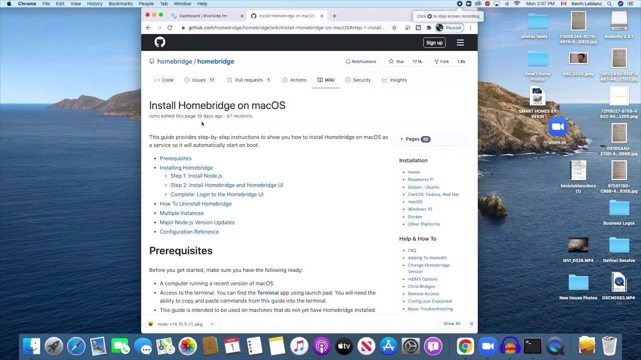Open Terminal from the dock
The height and width of the screenshot is (360, 641).
(532, 346)
